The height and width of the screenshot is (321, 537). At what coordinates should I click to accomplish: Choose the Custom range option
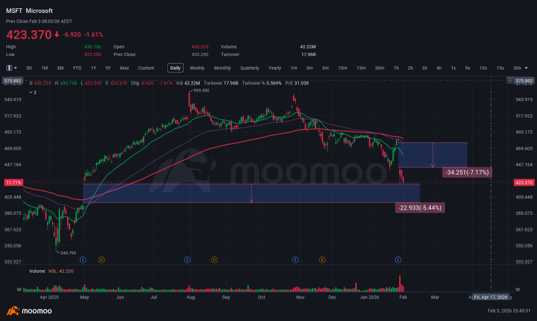click(x=146, y=68)
